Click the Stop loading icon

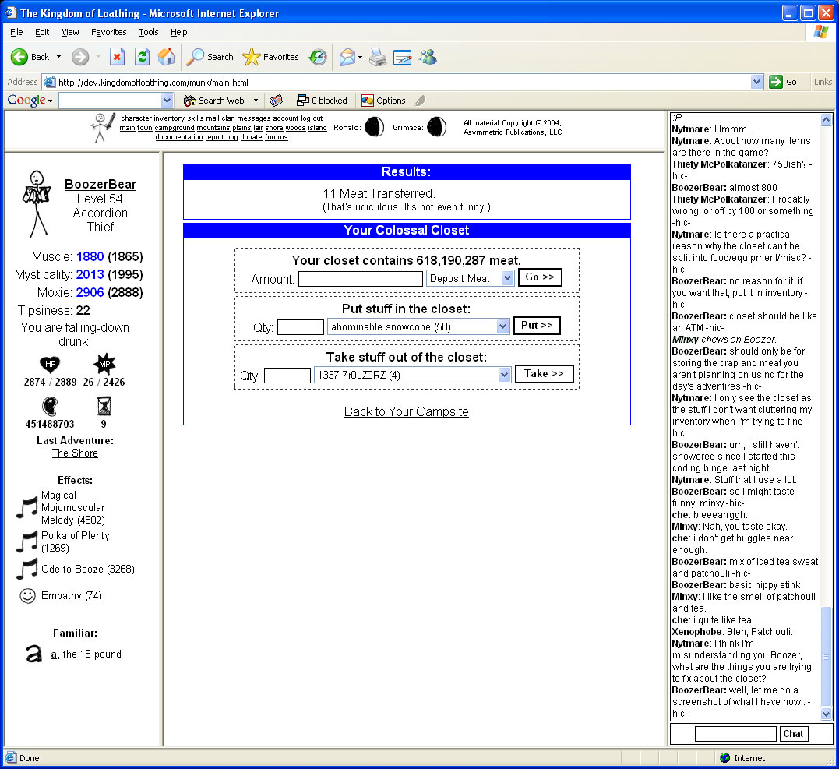coord(117,57)
